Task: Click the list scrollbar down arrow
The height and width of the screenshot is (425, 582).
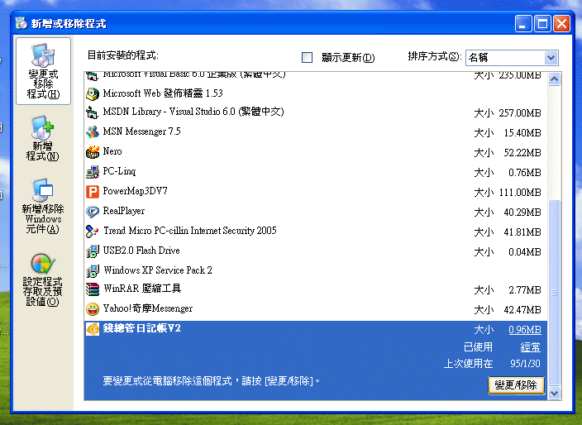Action: pyautogui.click(x=554, y=393)
